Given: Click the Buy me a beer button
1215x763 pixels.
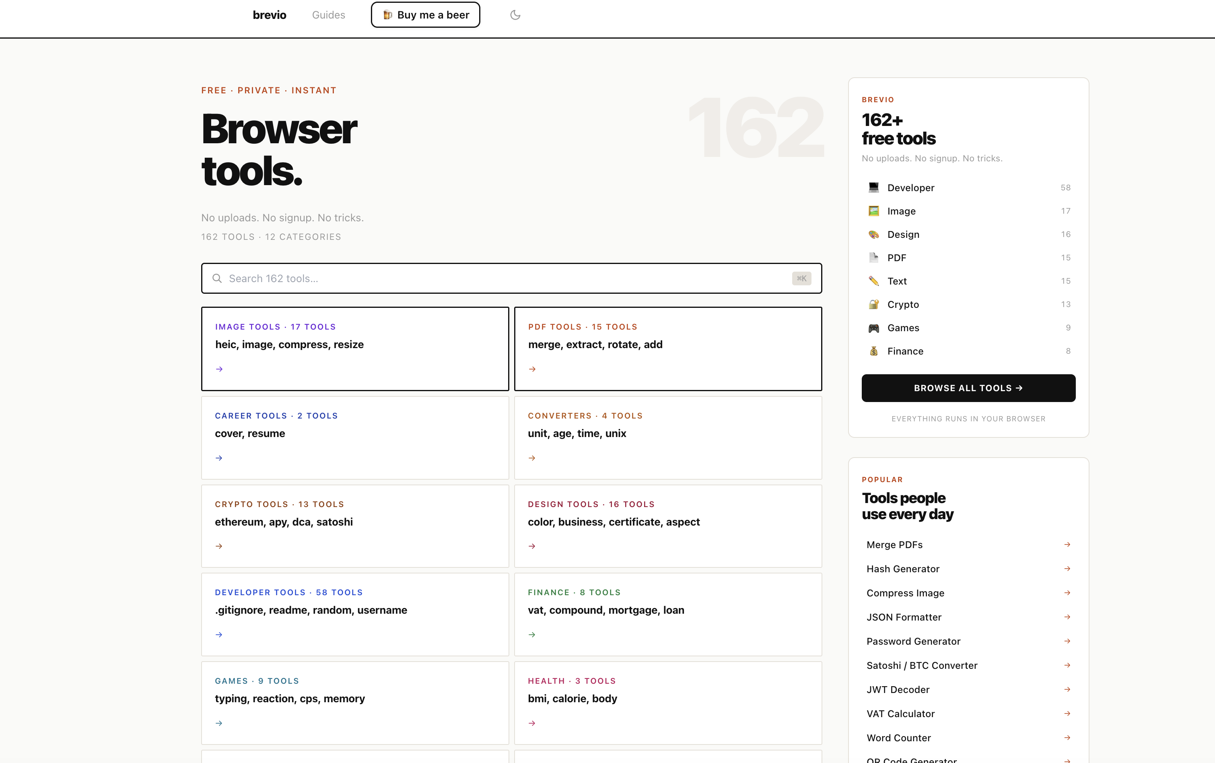Looking at the screenshot, I should tap(426, 15).
